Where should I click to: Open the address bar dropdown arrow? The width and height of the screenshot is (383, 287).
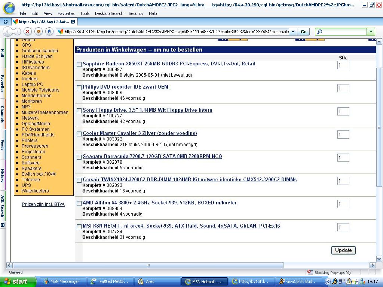[293, 32]
